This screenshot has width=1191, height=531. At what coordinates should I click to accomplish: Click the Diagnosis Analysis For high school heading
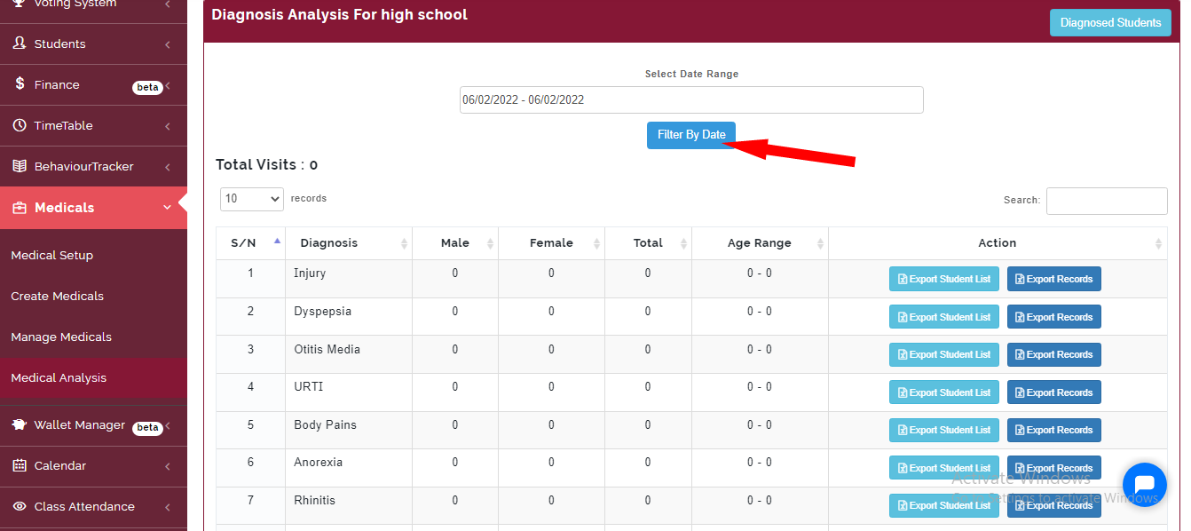point(339,14)
